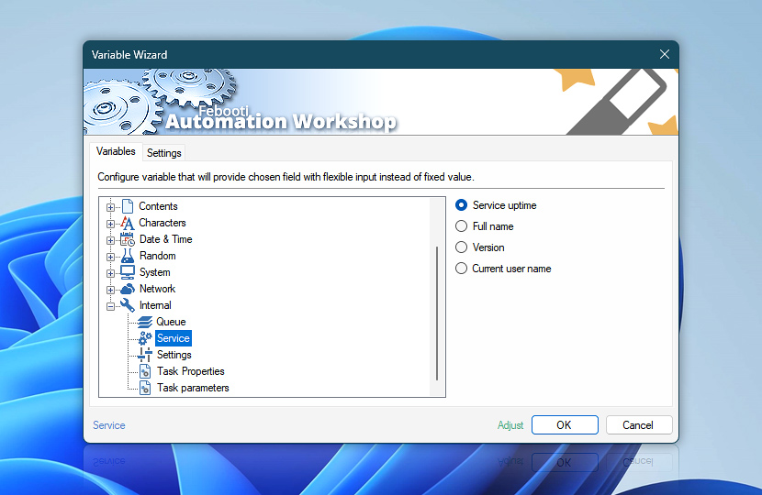This screenshot has height=495, width=762.
Task: Expand the Random tree node
Action: [110, 257]
